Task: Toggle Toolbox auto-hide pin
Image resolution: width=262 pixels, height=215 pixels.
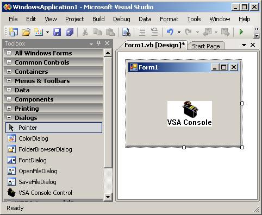Action: (98, 43)
